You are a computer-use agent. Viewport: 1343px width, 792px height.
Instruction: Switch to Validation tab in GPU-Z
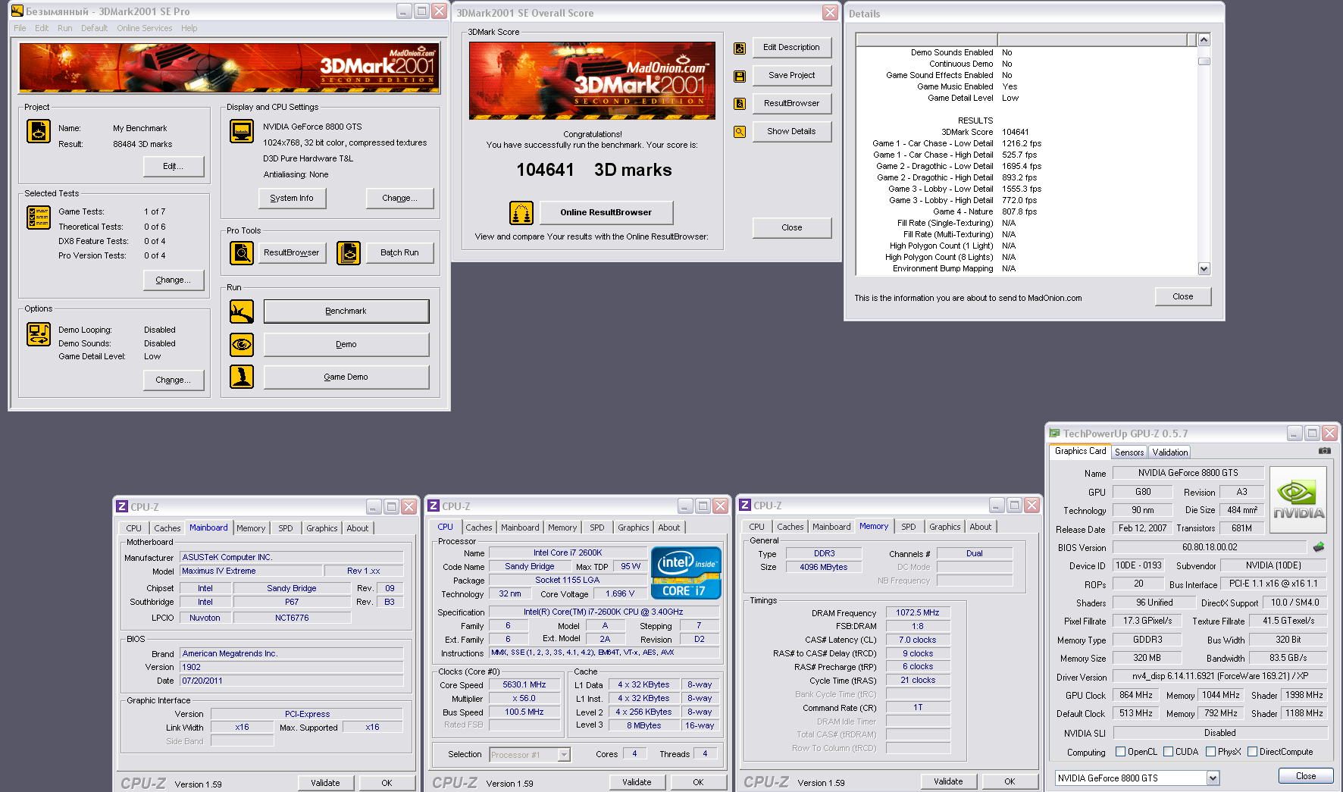pos(1170,452)
